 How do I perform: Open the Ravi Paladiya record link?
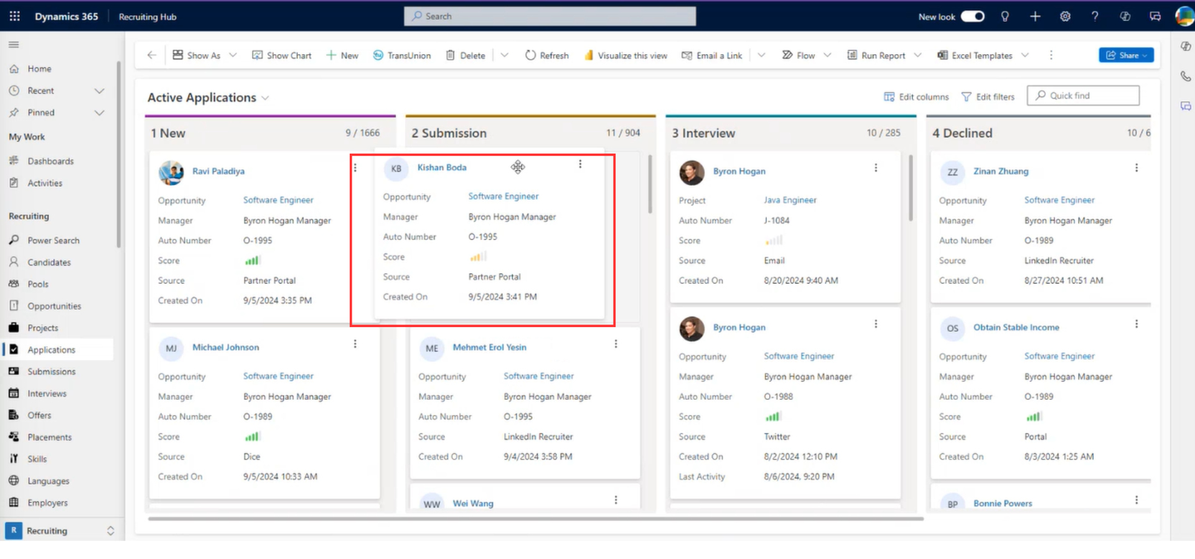pos(218,171)
